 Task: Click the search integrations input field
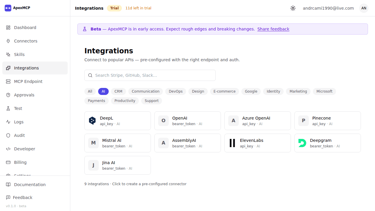coord(150,75)
